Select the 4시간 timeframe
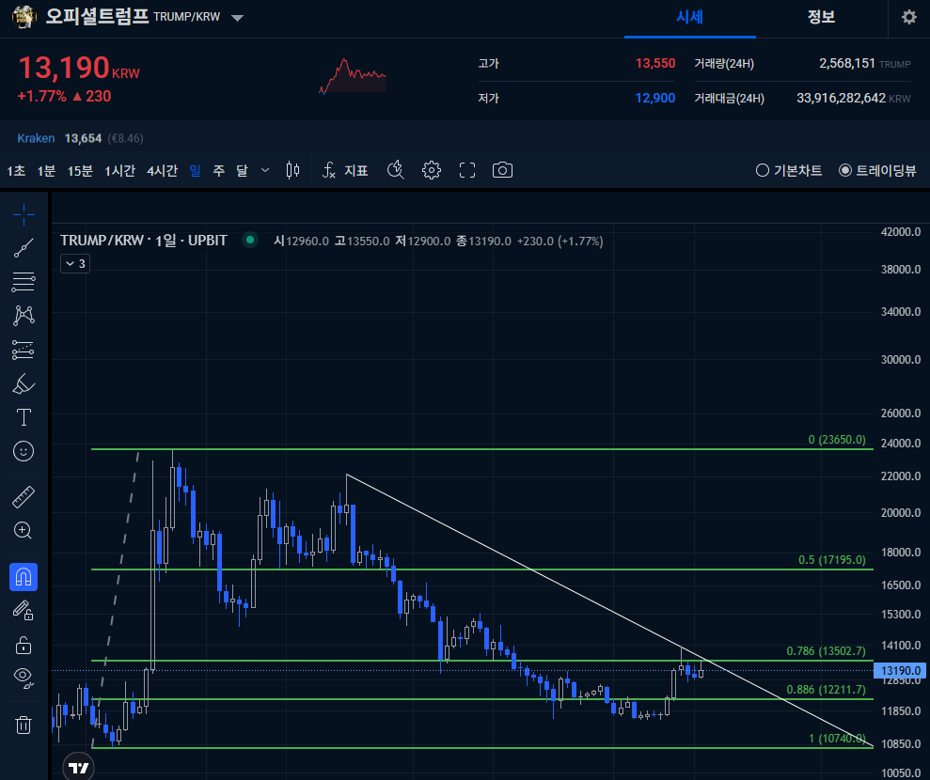 [x=162, y=171]
